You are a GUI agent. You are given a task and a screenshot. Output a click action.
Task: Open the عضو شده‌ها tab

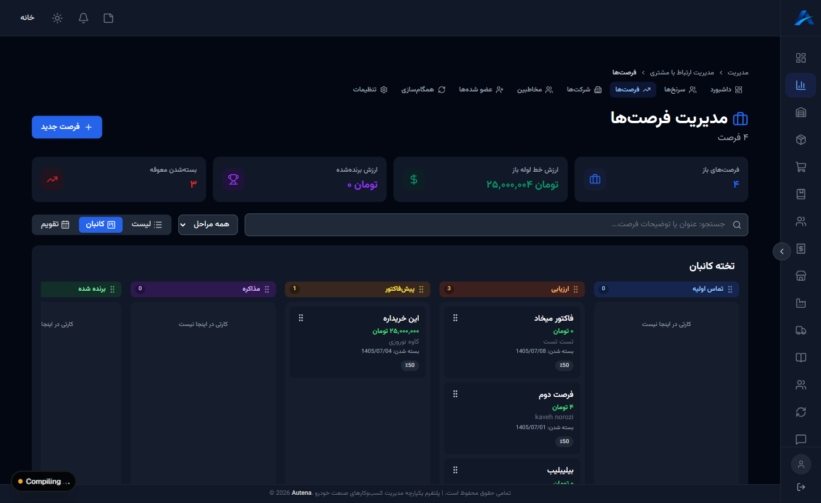tap(481, 90)
